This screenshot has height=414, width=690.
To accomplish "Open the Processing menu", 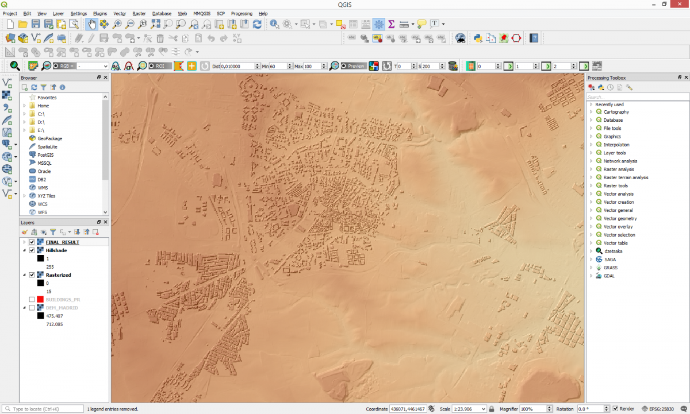I will point(241,13).
